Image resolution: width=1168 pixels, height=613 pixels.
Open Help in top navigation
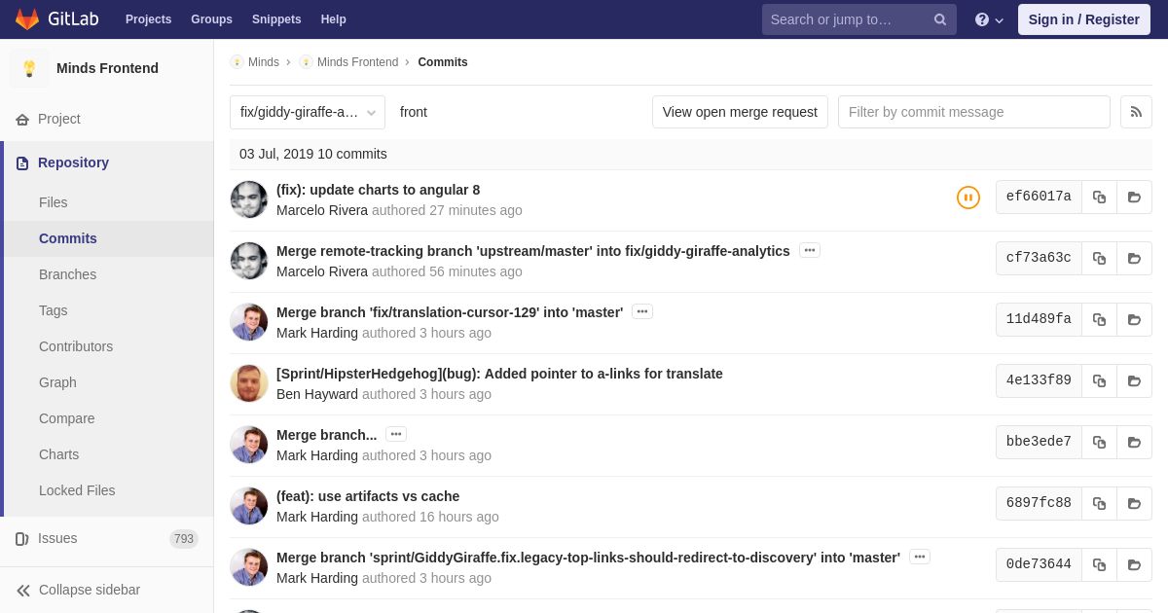pos(334,19)
